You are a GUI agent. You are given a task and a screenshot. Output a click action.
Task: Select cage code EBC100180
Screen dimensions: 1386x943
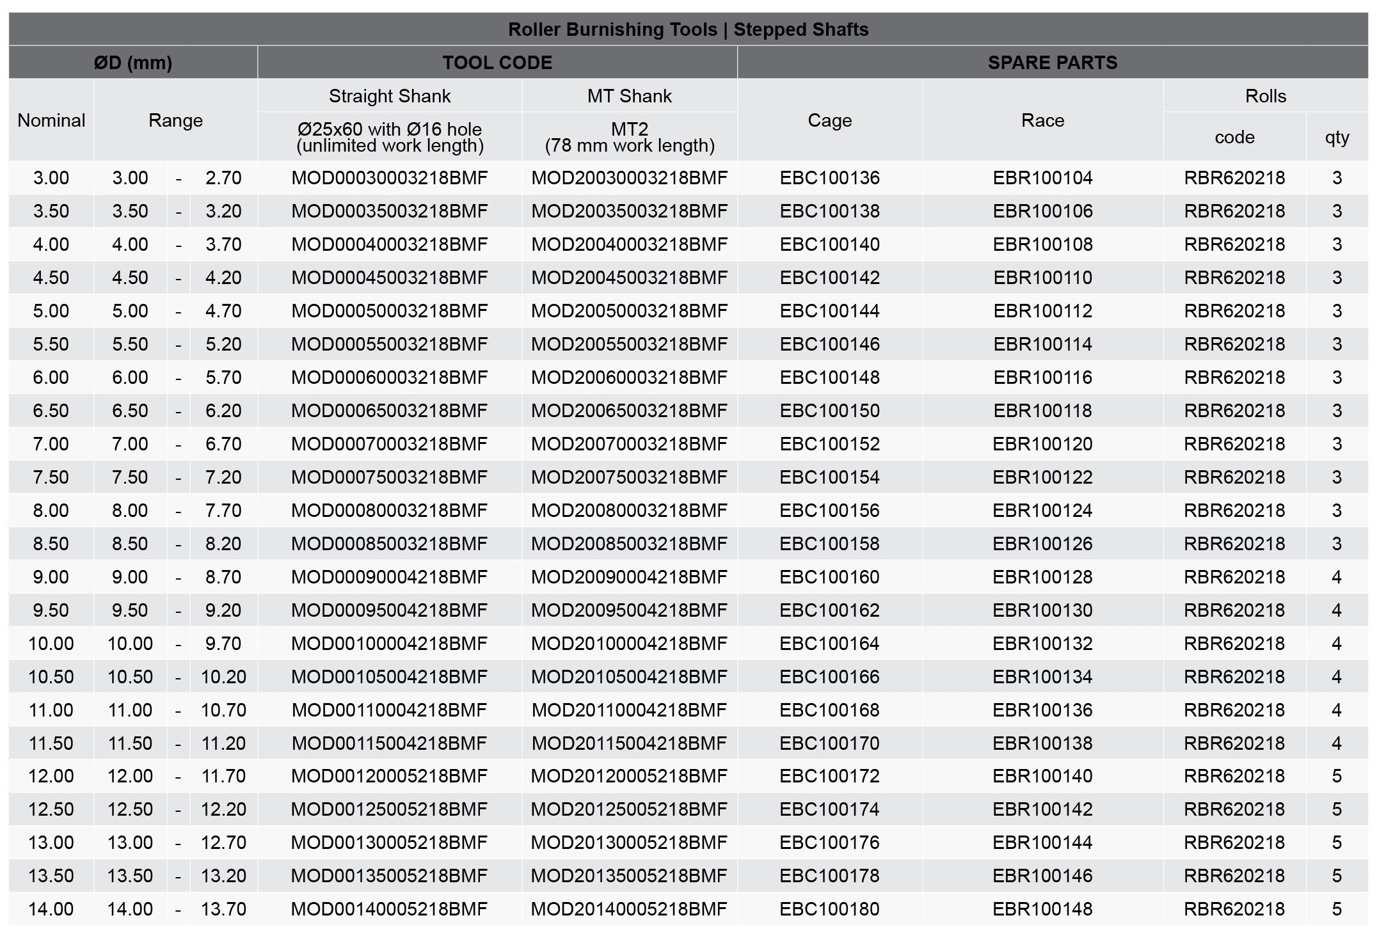830,909
